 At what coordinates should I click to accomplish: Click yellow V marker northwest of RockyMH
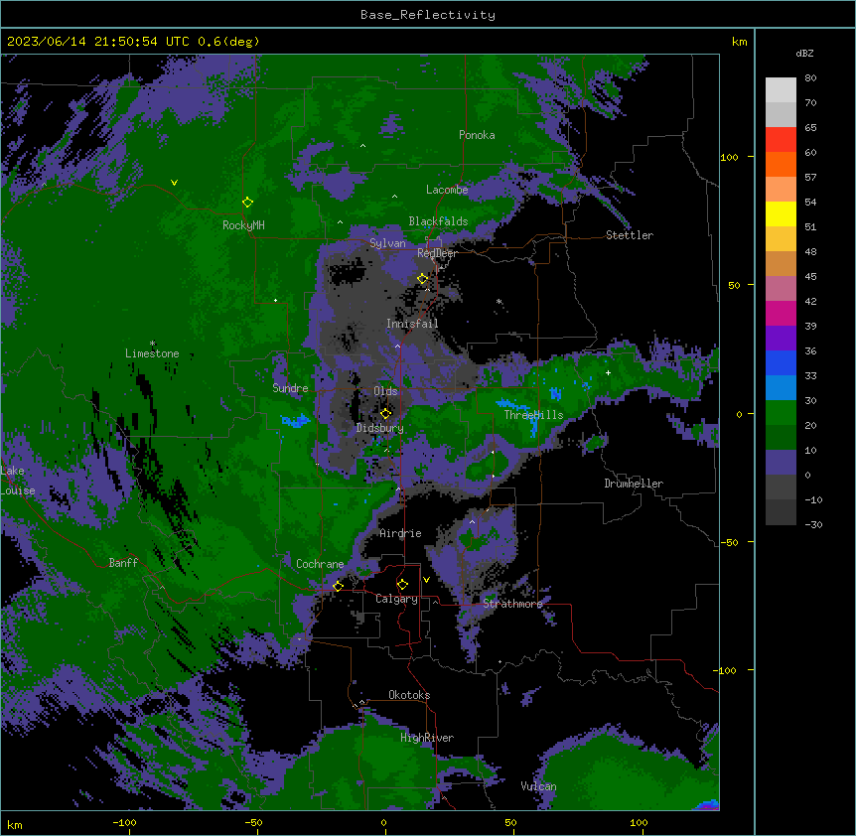(x=174, y=183)
